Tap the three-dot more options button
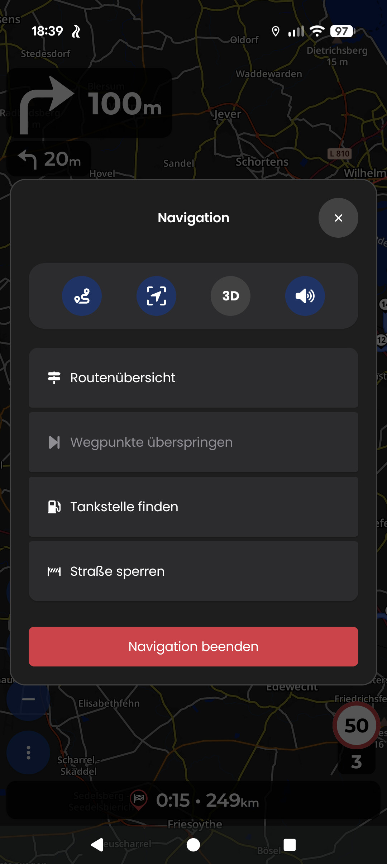387x864 pixels. point(28,753)
